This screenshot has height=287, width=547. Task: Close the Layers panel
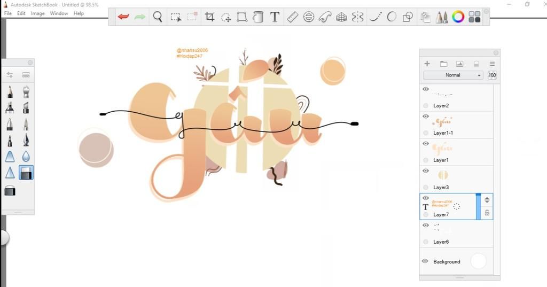(496, 53)
